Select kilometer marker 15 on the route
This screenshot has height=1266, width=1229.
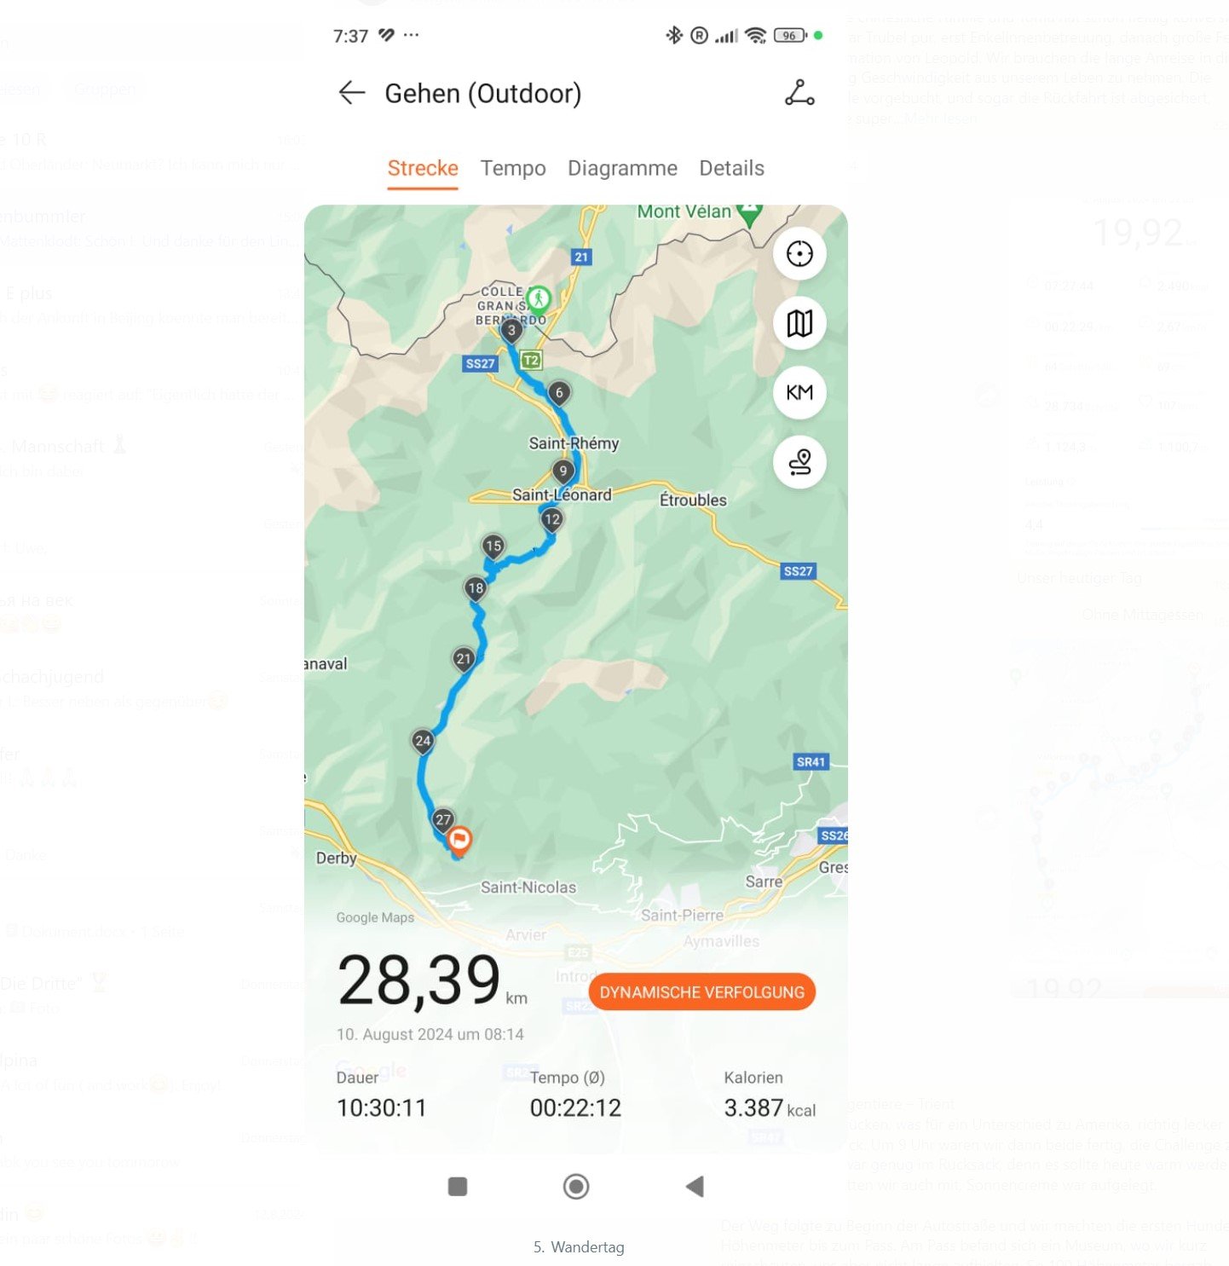click(493, 546)
